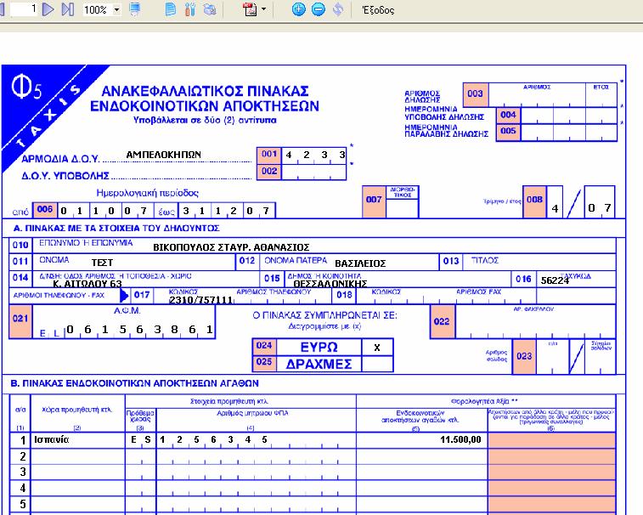This screenshot has height=515, width=643.
Task: Jump to the last page button
Action: point(68,9)
